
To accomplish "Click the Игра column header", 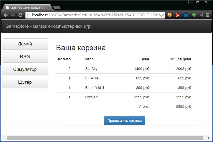I will pos(89,59).
